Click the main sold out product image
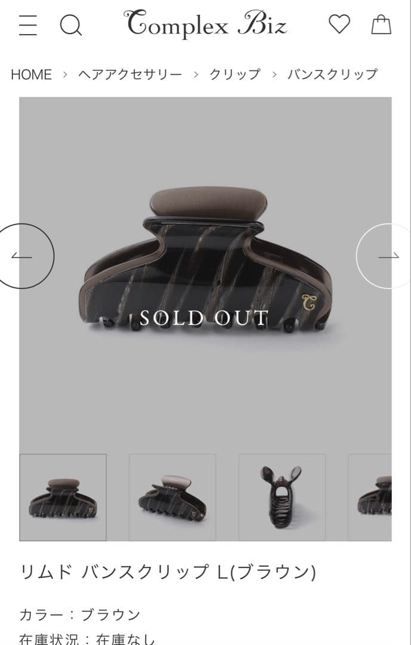The width and height of the screenshot is (411, 645). click(x=205, y=272)
